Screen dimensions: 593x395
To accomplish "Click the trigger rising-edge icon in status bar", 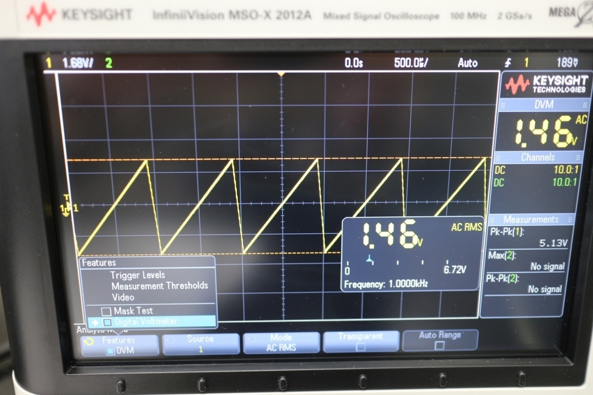I will point(508,63).
